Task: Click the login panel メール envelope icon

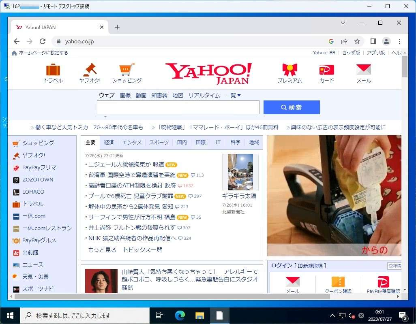Action: click(x=293, y=281)
